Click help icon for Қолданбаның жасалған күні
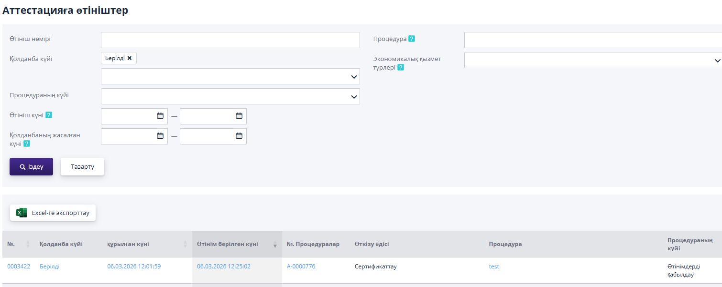This screenshot has height=287, width=722. point(27,143)
